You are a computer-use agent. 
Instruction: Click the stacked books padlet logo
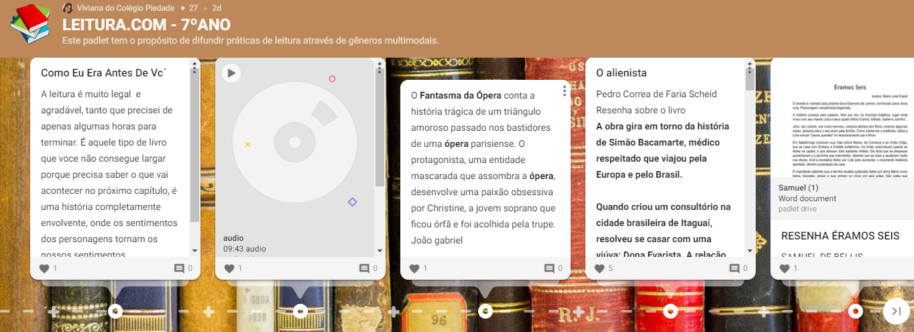[30, 23]
